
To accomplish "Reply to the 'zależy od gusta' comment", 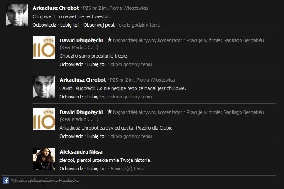I will pyautogui.click(x=71, y=136).
